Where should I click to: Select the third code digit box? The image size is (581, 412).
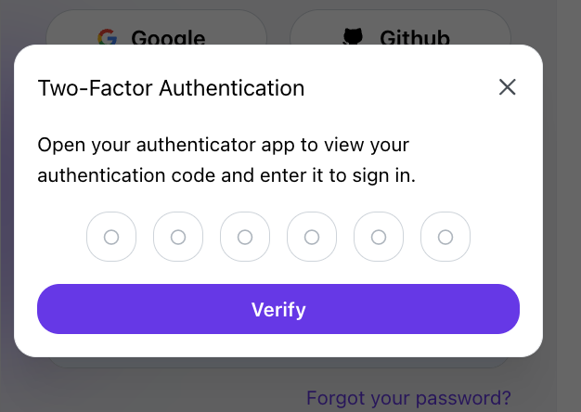coord(245,237)
